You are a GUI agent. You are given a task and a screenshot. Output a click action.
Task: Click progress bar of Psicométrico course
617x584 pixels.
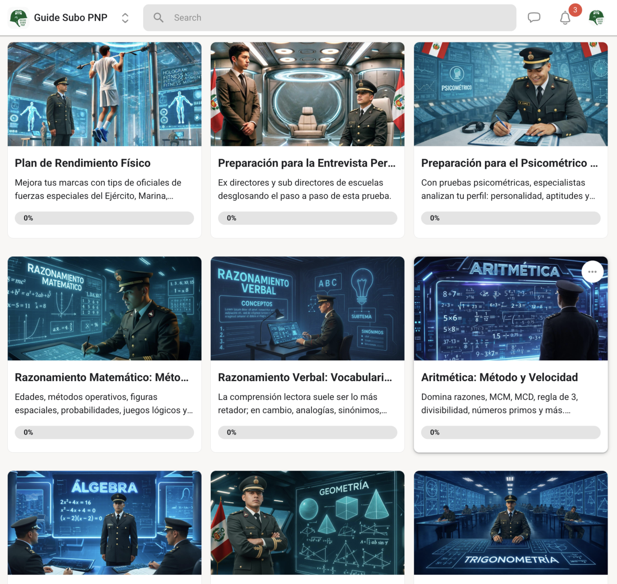[511, 218]
